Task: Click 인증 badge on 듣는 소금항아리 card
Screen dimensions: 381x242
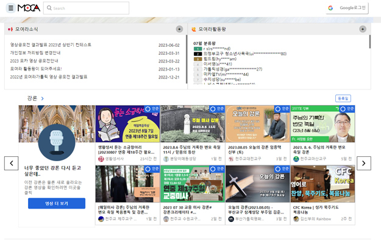Action: (x=152, y=109)
